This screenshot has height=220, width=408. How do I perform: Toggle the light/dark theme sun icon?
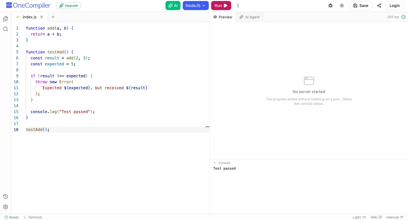342,6
